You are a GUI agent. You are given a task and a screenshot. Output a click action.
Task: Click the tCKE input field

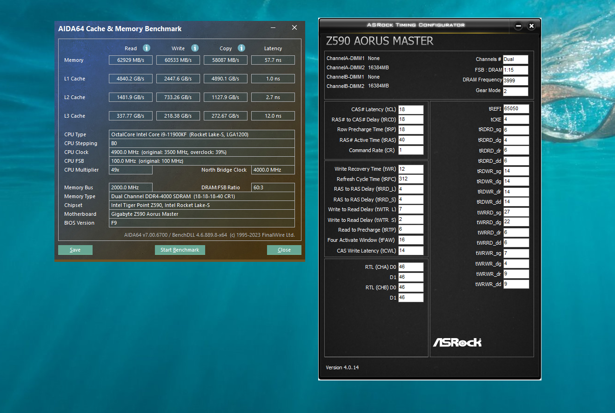tap(516, 120)
